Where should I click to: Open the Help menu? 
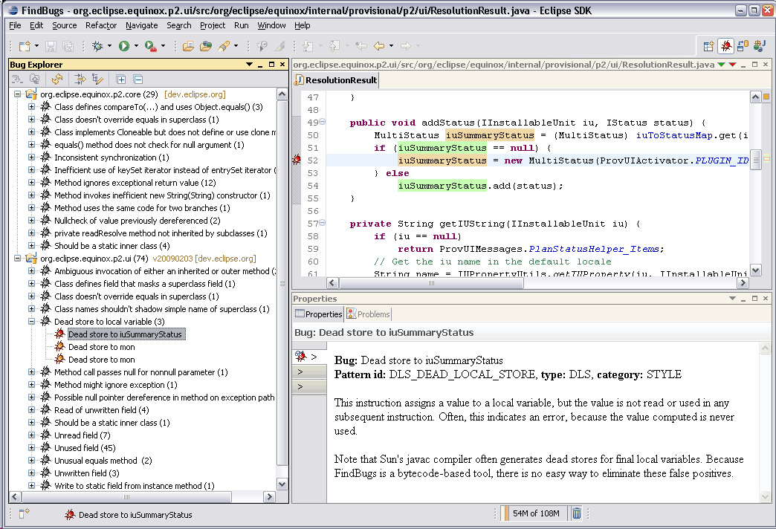pyautogui.click(x=303, y=25)
